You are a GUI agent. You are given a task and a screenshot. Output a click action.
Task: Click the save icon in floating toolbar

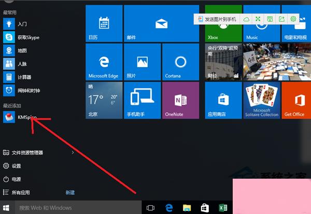coord(270,19)
